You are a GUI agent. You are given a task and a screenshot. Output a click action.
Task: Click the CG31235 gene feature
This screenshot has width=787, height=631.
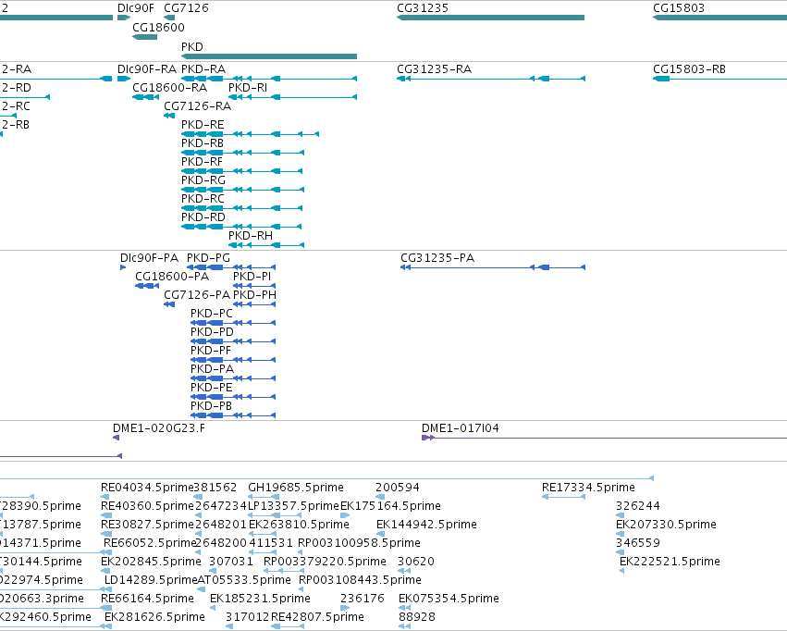point(490,18)
